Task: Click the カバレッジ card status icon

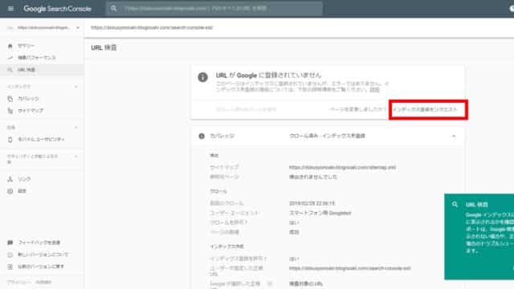Action: [202, 136]
